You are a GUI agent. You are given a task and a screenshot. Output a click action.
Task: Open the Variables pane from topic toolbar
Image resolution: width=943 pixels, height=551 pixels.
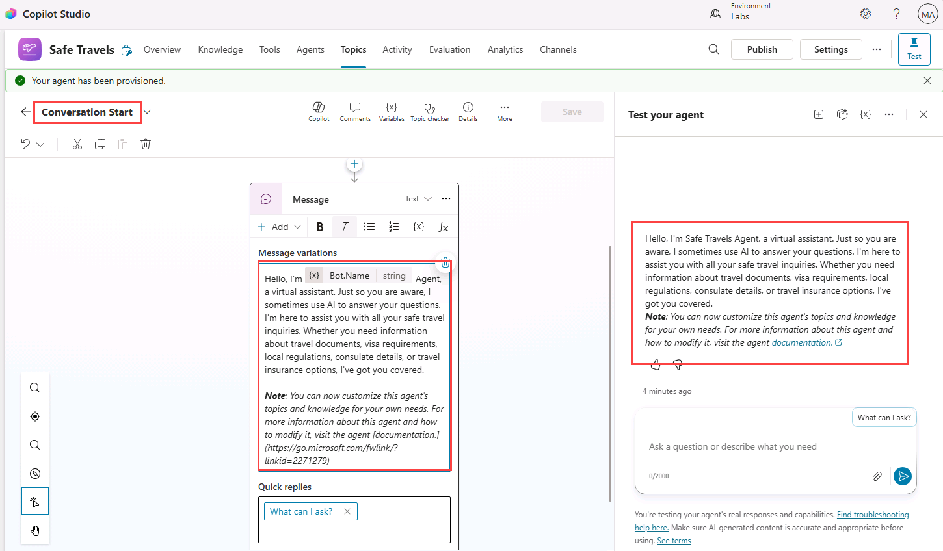tap(392, 112)
